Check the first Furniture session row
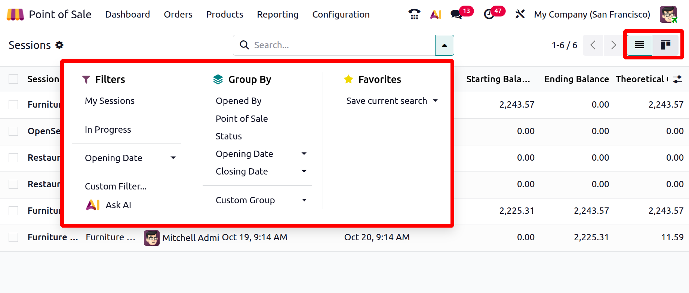Screen dimensions: 689x293 13,105
